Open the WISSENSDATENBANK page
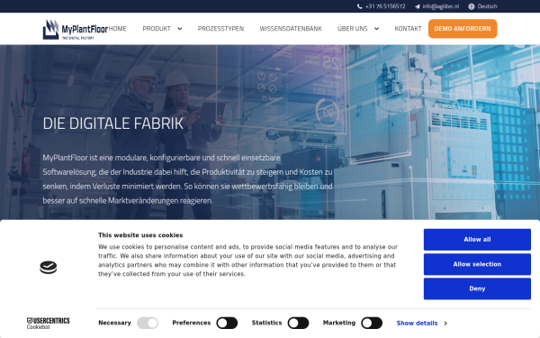Screen dimensions: 540x338 tap(291, 29)
